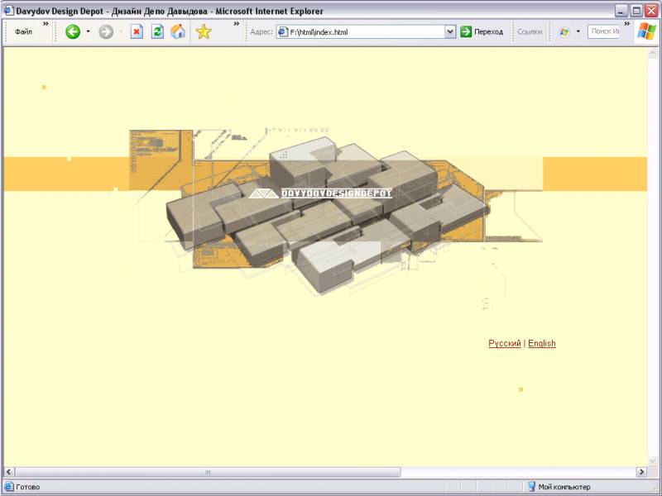Expand menu bar overflow chevron next to Файл
The height and width of the screenshot is (496, 662).
pyautogui.click(x=46, y=24)
